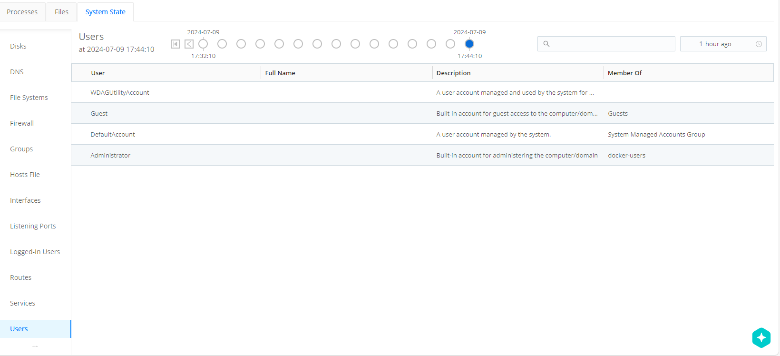Open File Systems section
This screenshot has height=356, width=780.
pyautogui.click(x=29, y=98)
